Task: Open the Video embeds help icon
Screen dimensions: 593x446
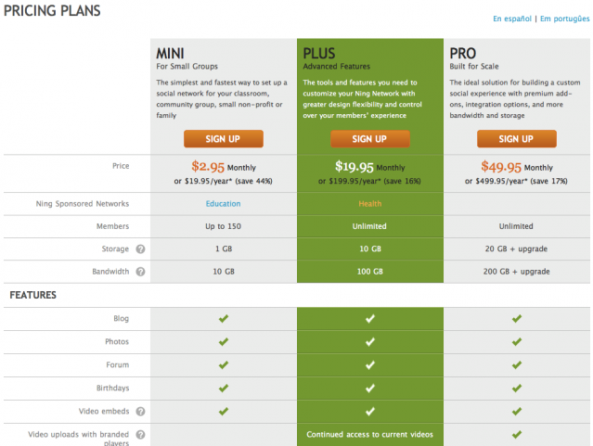Action: pyautogui.click(x=140, y=412)
